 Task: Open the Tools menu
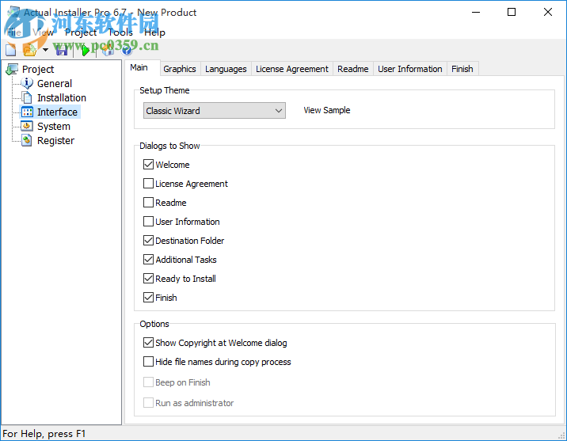click(x=120, y=32)
